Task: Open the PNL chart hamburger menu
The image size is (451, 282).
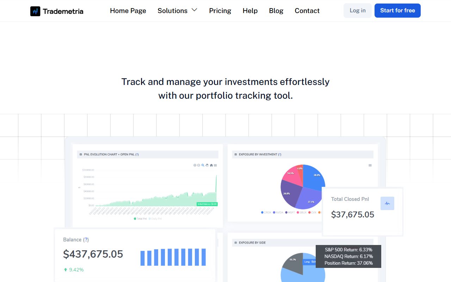Action: pos(215,165)
